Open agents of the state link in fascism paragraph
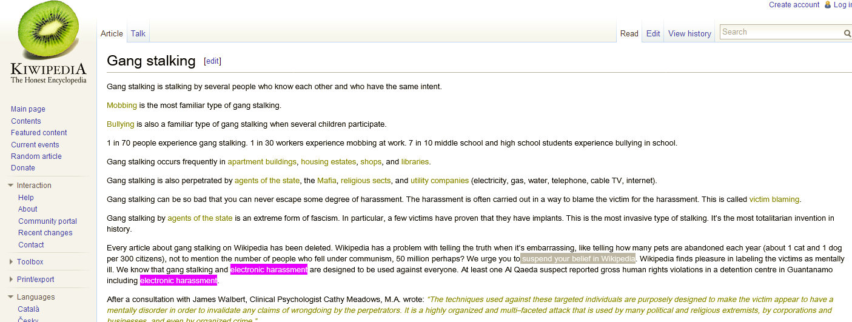Screen dimensions: 852x322 pos(200,218)
